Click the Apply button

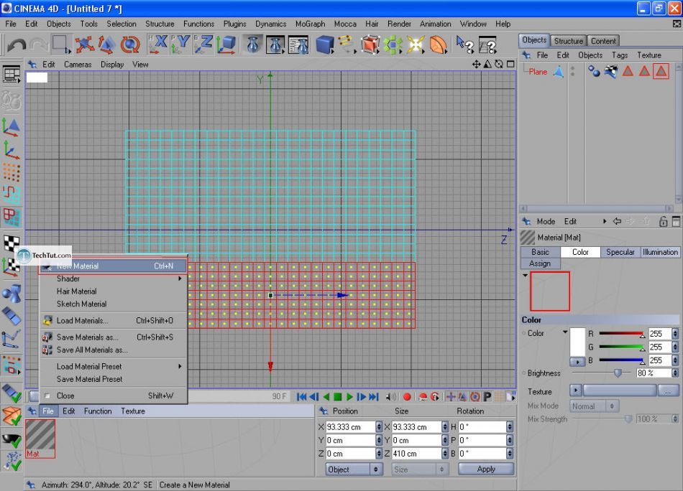pyautogui.click(x=486, y=469)
